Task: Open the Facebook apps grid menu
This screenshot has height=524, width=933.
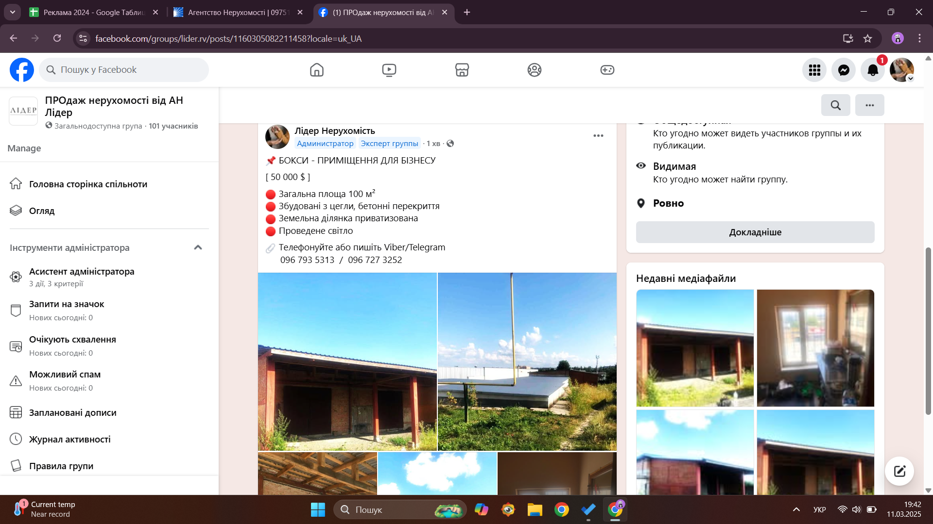Action: click(814, 70)
